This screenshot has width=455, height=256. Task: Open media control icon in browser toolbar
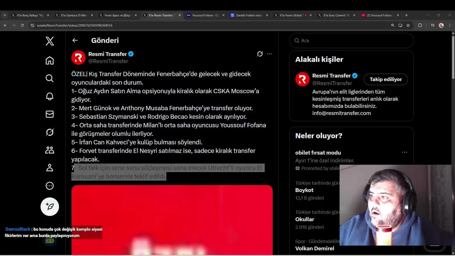[x=433, y=25]
